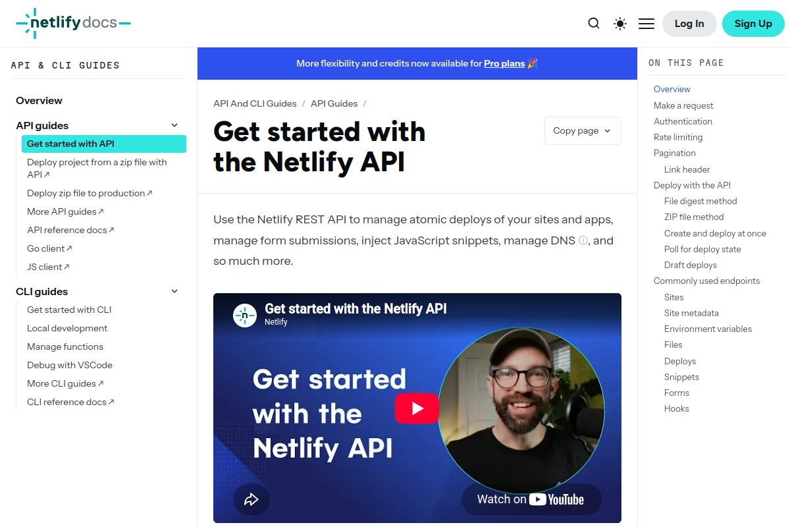Play the YouTube video red button
Image resolution: width=790 pixels, height=527 pixels.
417,408
